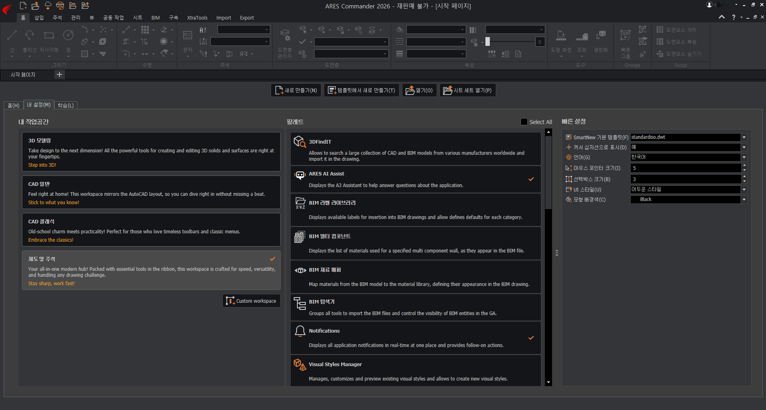Image resolution: width=766 pixels, height=410 pixels.
Task: Toggle the Notifications palette checkmark
Action: (531, 338)
